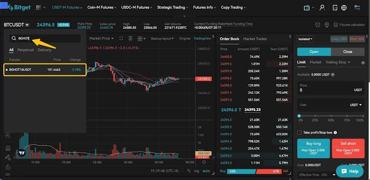Click the globe language icon
Viewport: 370px width, 180px height.
point(344,7)
